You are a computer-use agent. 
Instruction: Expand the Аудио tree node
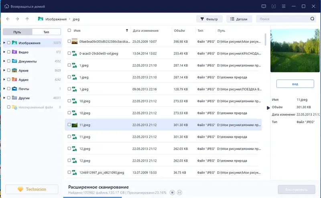coord(4,80)
